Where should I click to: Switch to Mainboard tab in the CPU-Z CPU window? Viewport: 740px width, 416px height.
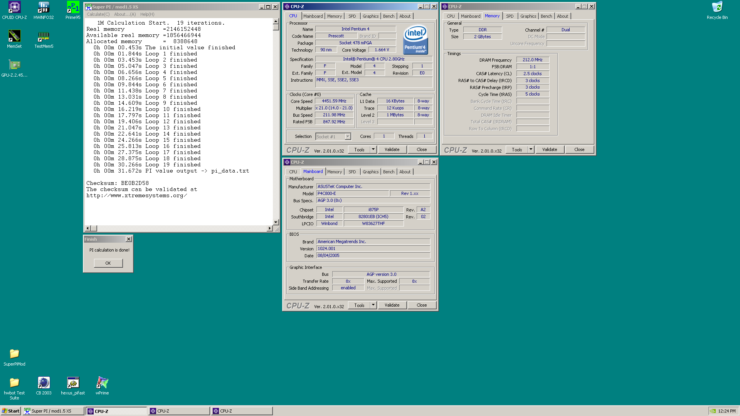[313, 16]
